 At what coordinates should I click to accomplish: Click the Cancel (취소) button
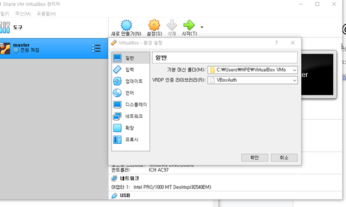coord(284,158)
